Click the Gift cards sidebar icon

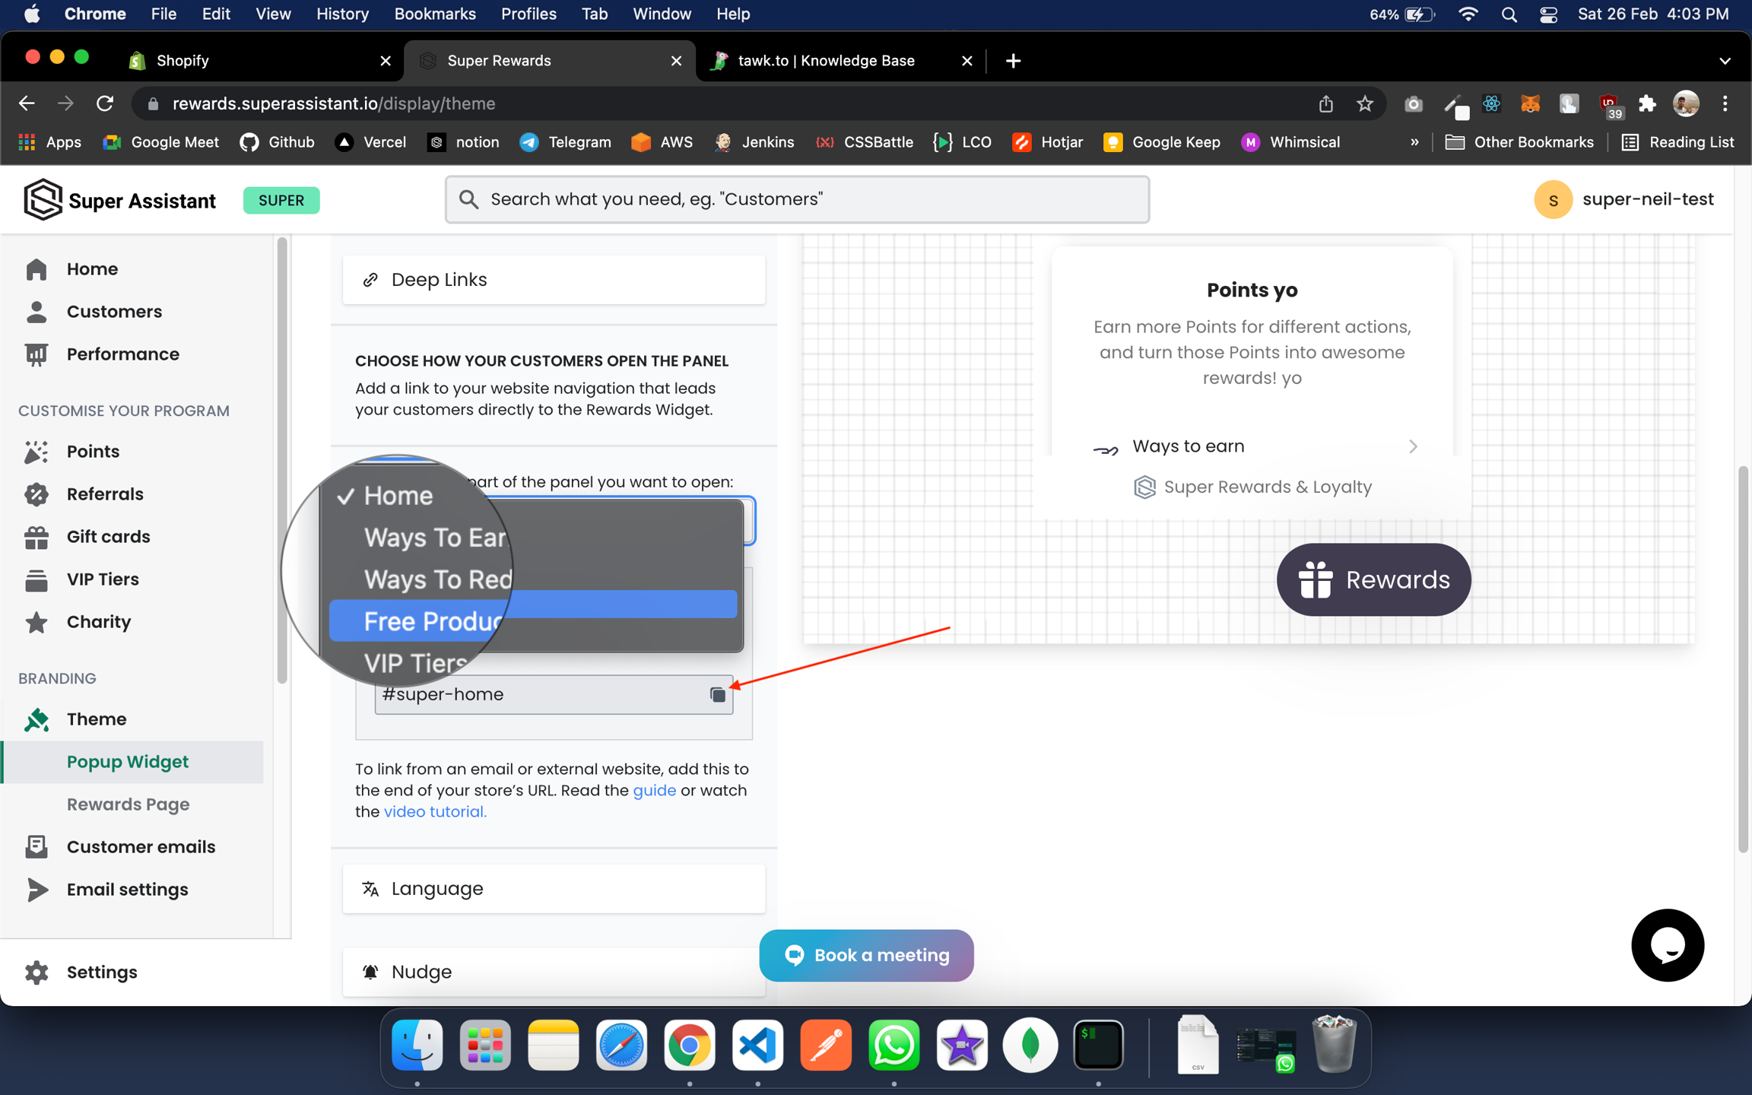tap(36, 537)
